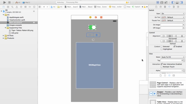
Task: Open the Debug navigator tab
Action: coord(25,7)
